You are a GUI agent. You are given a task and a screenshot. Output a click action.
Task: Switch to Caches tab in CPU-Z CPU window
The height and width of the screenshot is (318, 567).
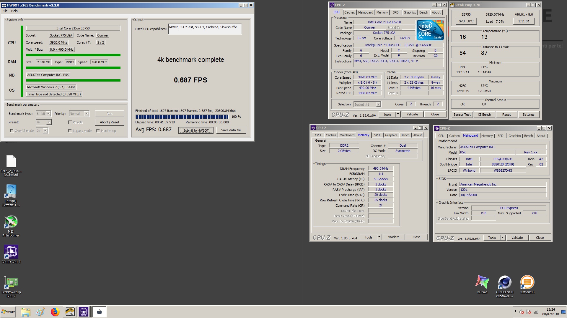pos(349,12)
